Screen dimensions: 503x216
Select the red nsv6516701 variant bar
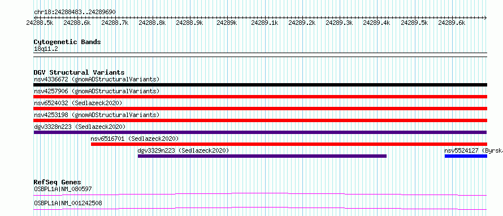coord(289,144)
